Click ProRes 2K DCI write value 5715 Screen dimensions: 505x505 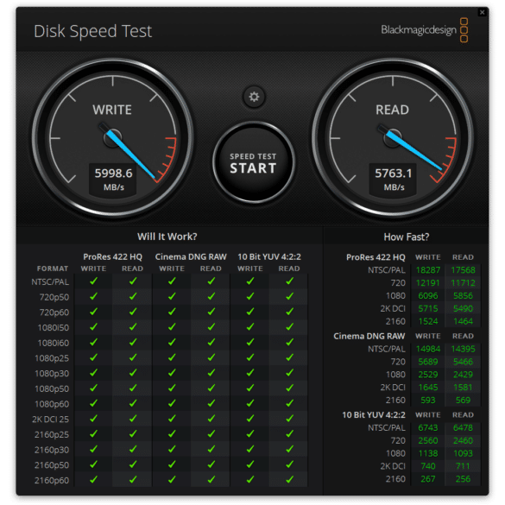coord(427,308)
